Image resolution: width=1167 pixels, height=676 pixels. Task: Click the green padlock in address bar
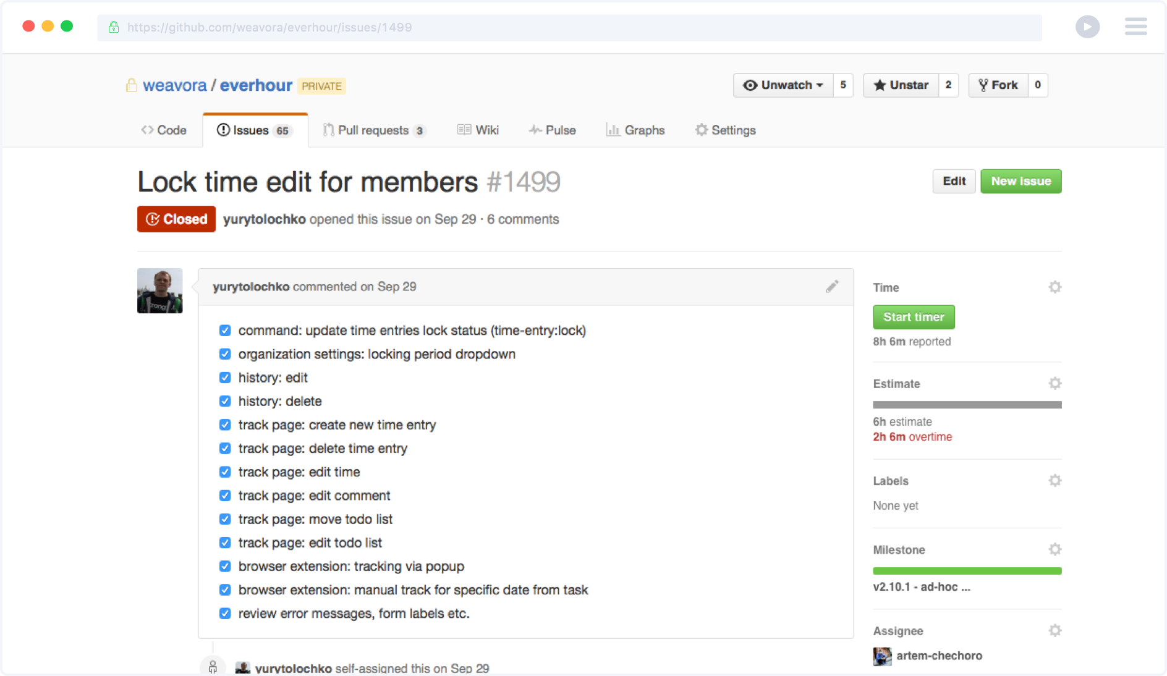click(x=114, y=27)
